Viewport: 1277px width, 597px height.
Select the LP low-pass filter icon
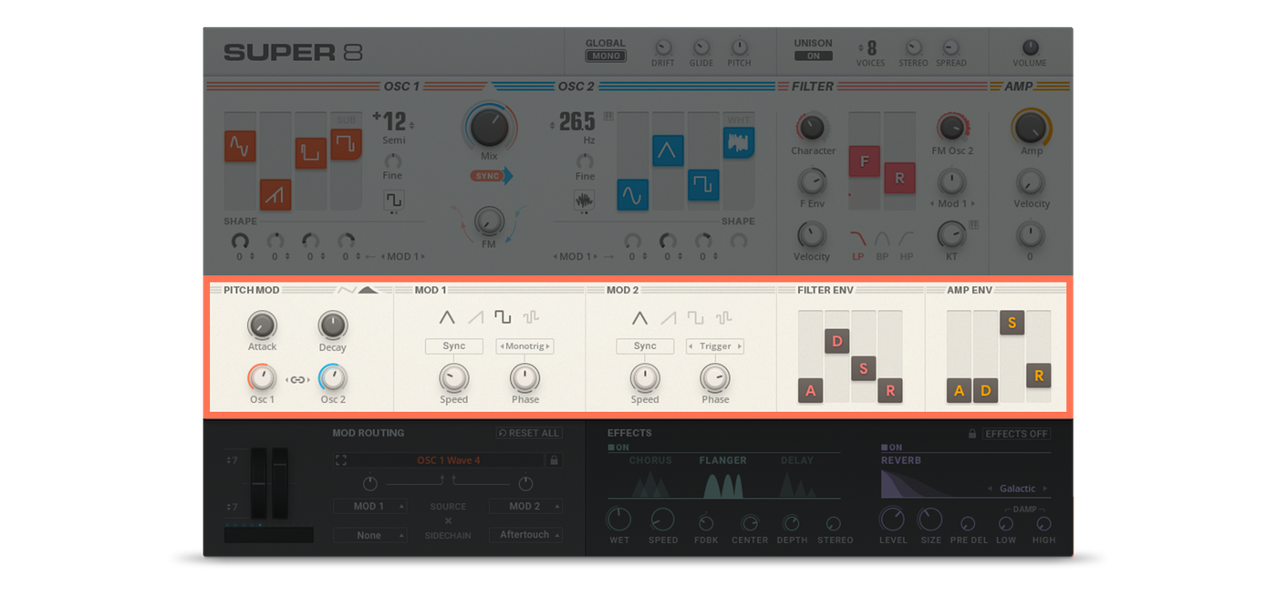(858, 241)
